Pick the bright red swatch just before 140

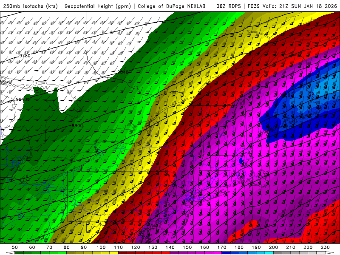(166, 253)
